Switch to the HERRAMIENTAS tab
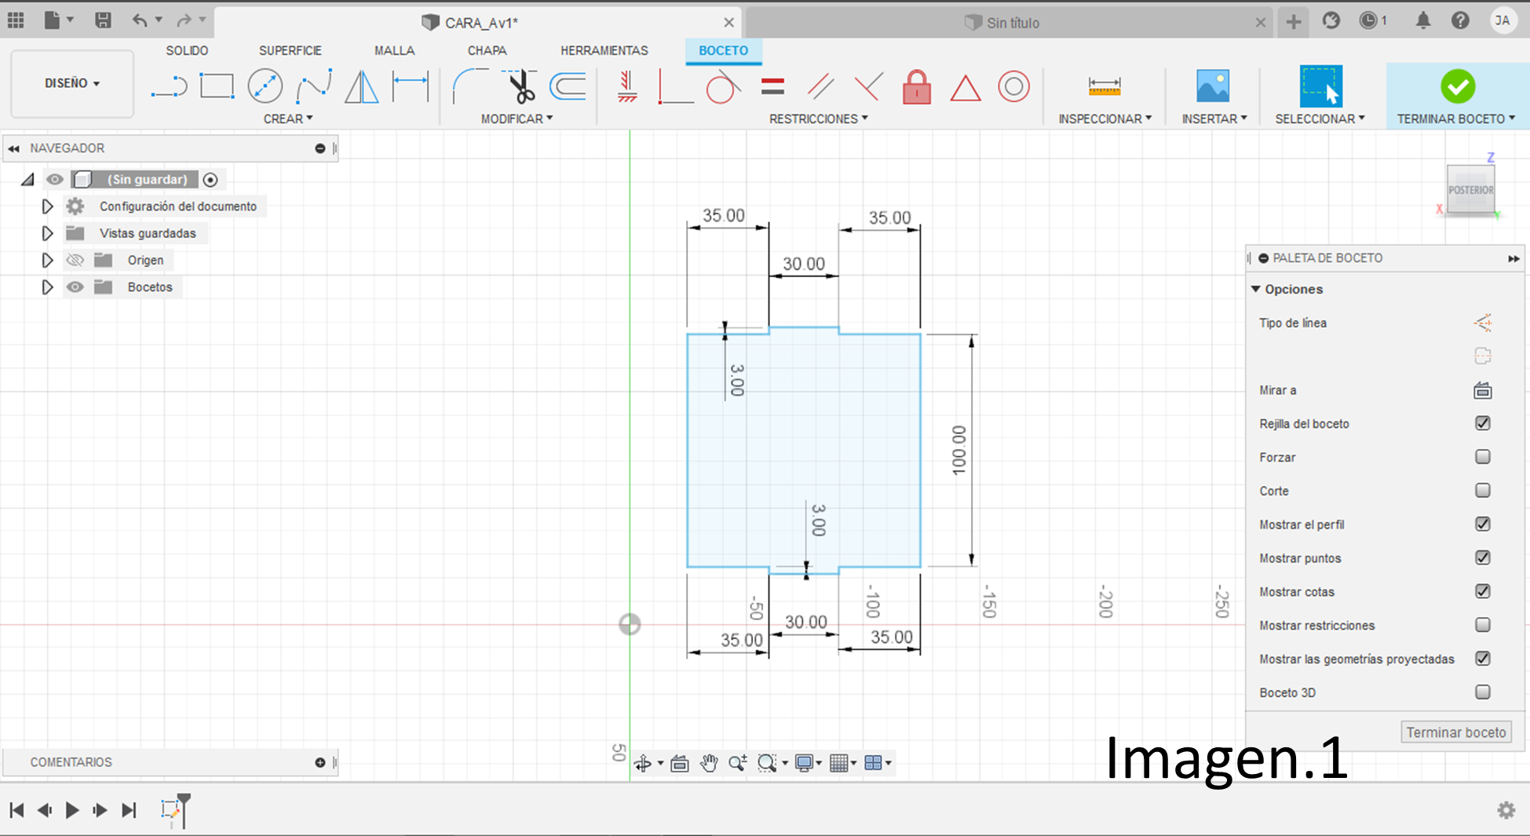Viewport: 1530px width, 836px height. pos(604,50)
